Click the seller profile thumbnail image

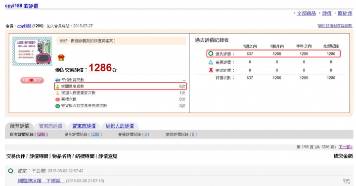coord(32,51)
